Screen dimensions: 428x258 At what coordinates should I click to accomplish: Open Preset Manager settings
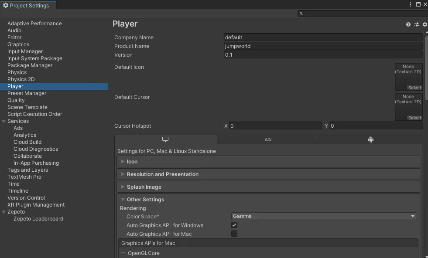[27, 93]
